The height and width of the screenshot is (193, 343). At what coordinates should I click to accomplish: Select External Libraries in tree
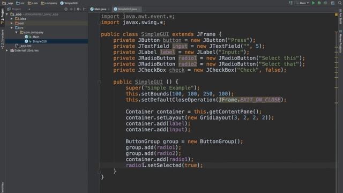point(24,50)
